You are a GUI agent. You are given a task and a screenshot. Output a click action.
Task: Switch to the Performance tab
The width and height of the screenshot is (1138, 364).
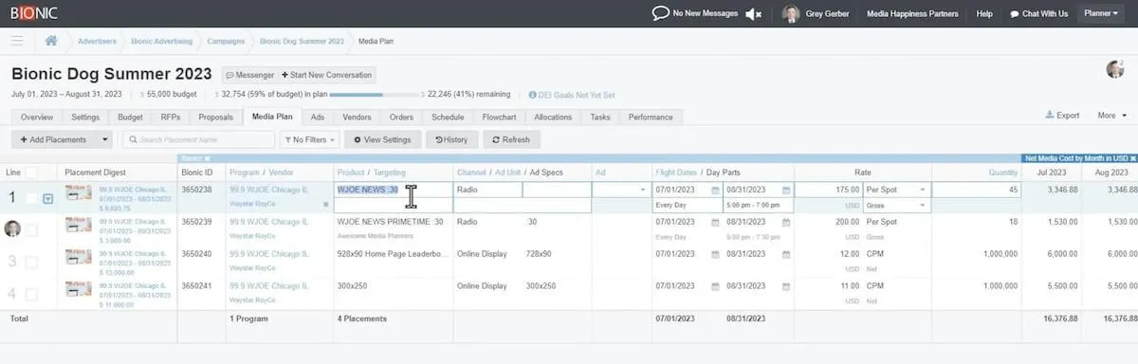pyautogui.click(x=650, y=117)
